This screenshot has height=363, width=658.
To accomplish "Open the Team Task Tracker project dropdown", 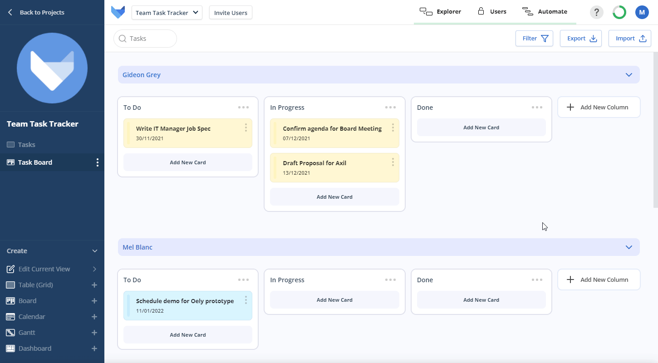I will [167, 13].
